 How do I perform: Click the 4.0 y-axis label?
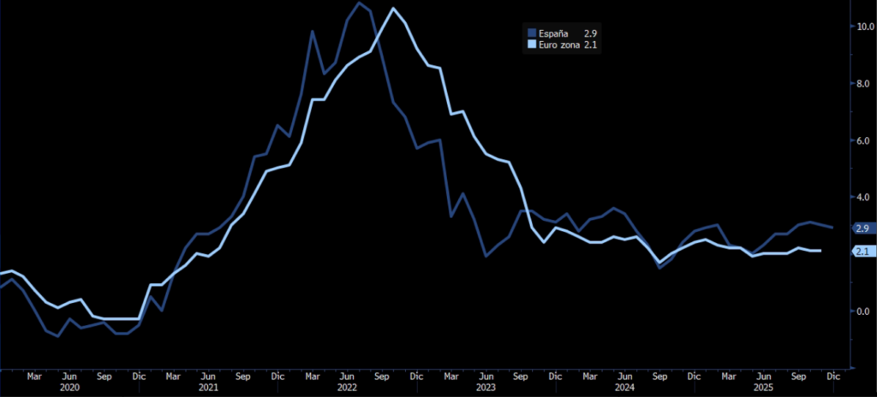864,198
